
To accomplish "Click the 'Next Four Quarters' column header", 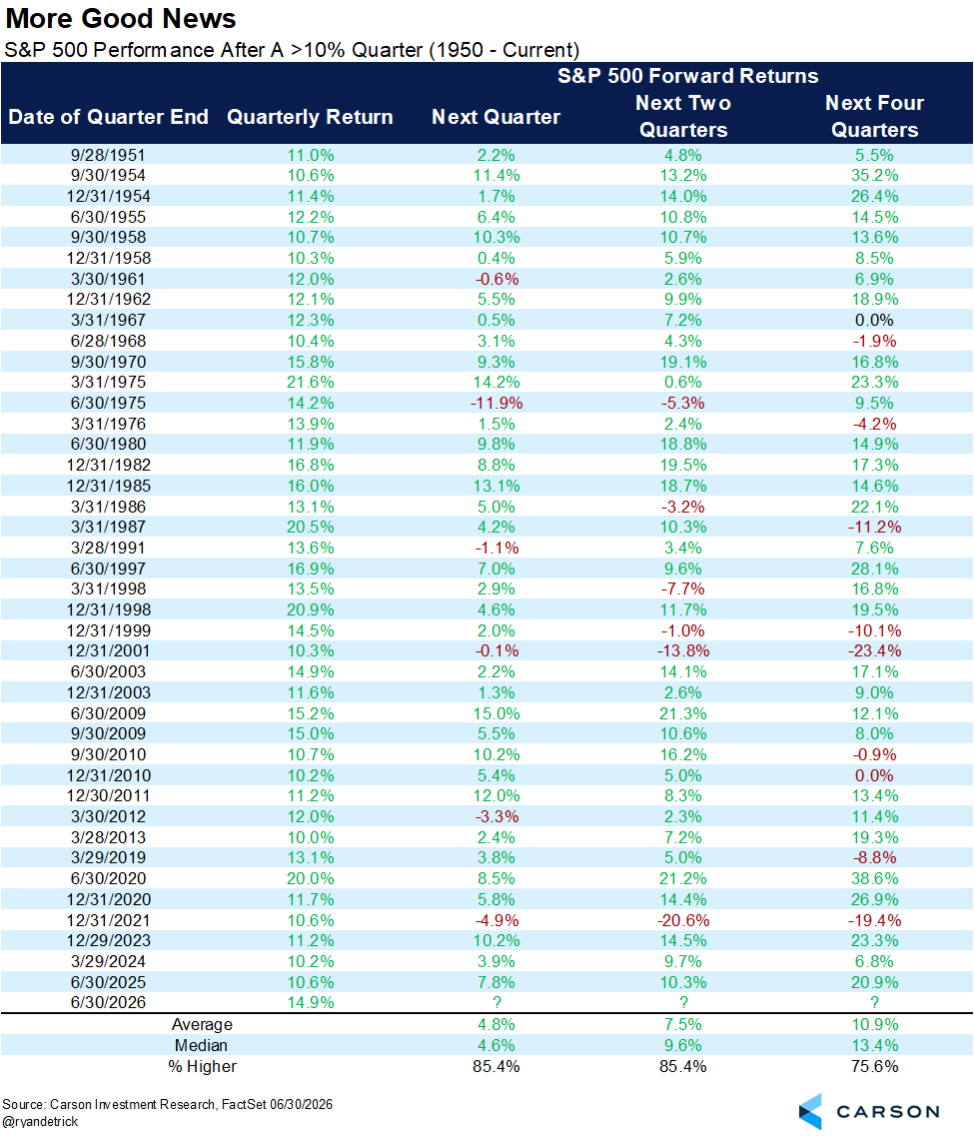I will [874, 116].
